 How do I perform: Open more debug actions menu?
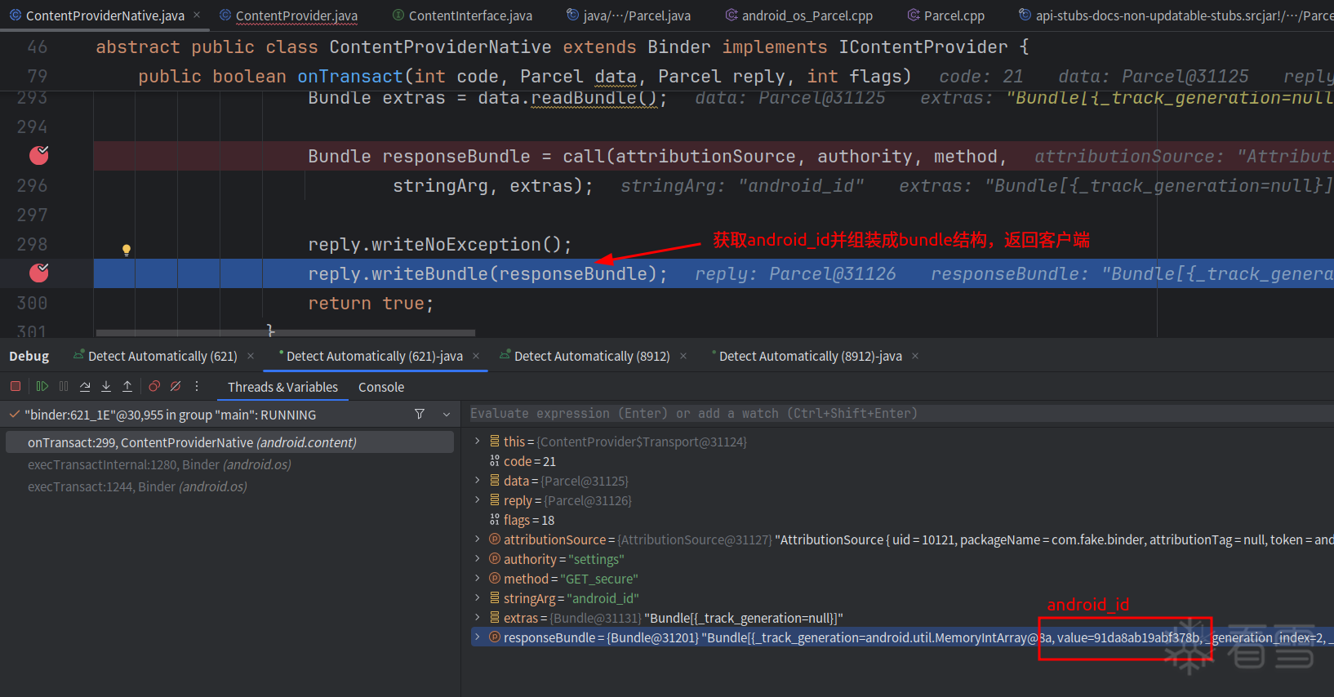coord(197,386)
